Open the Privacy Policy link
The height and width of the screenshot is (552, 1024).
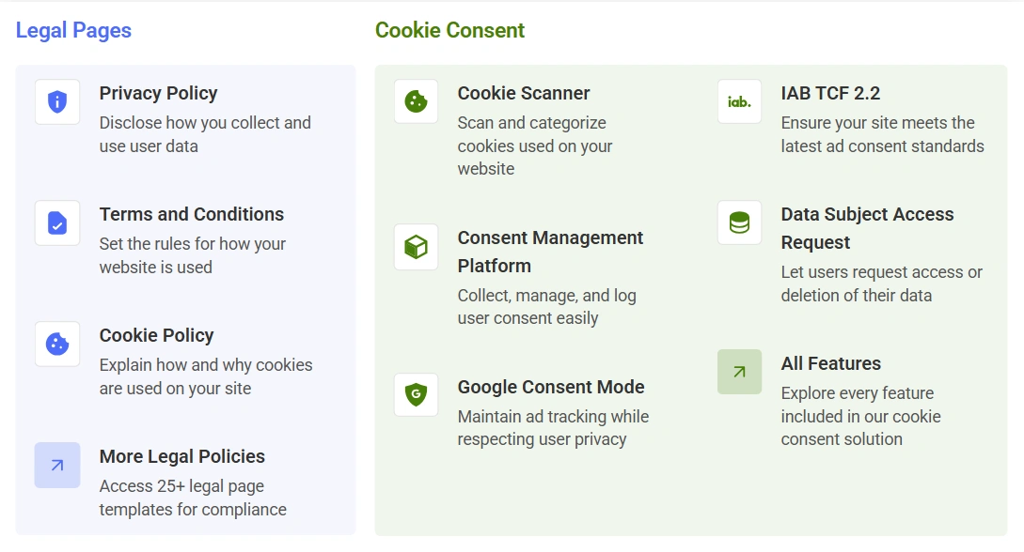pos(158,93)
